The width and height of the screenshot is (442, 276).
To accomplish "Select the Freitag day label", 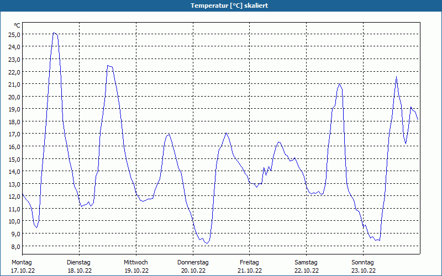I will click(250, 262).
